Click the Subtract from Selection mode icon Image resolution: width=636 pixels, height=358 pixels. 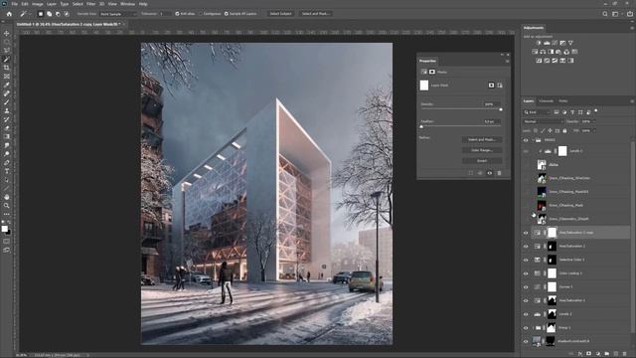58,14
